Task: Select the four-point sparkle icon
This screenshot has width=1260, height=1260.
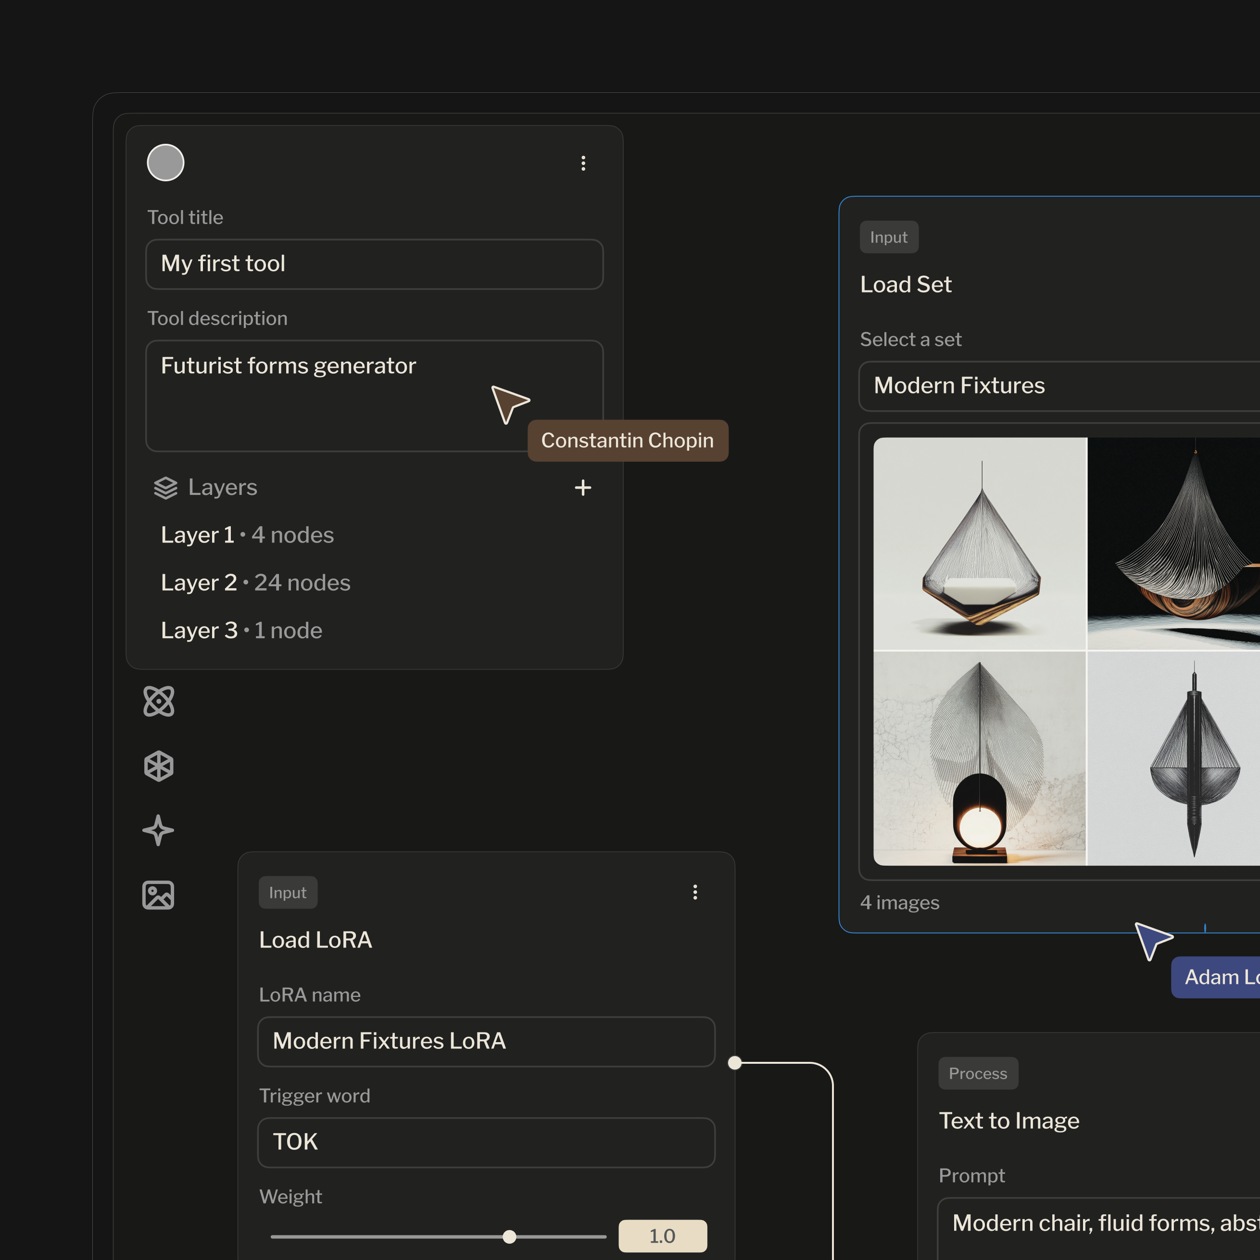Action: tap(159, 830)
